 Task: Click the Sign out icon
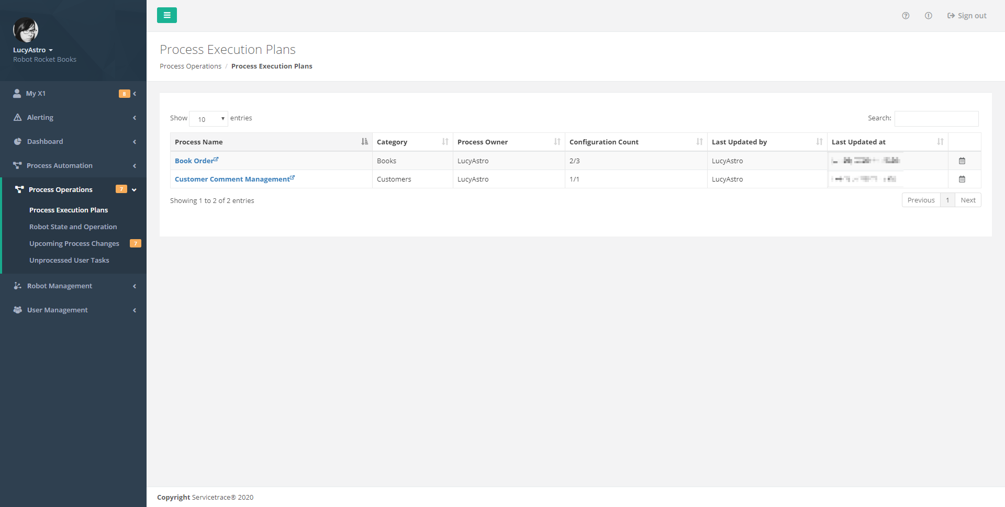coord(950,15)
